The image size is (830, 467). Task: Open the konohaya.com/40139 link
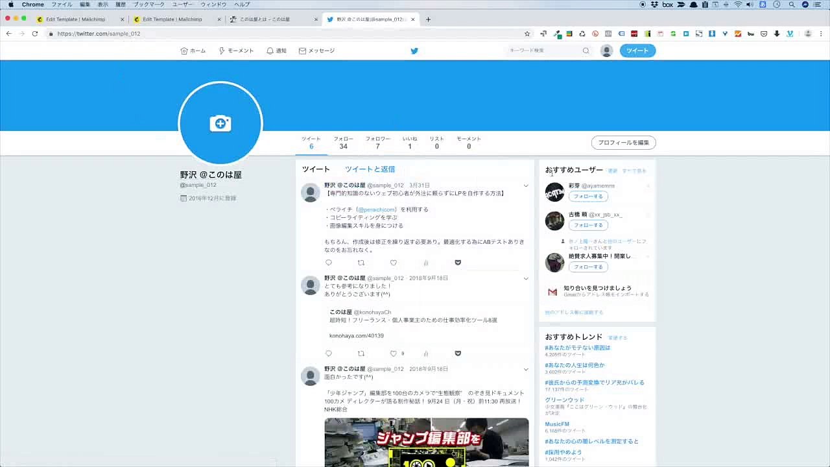pyautogui.click(x=356, y=336)
